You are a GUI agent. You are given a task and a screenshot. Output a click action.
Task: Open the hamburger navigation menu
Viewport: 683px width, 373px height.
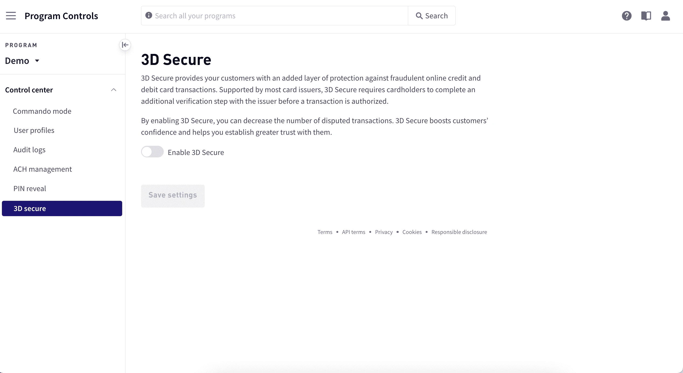point(11,16)
